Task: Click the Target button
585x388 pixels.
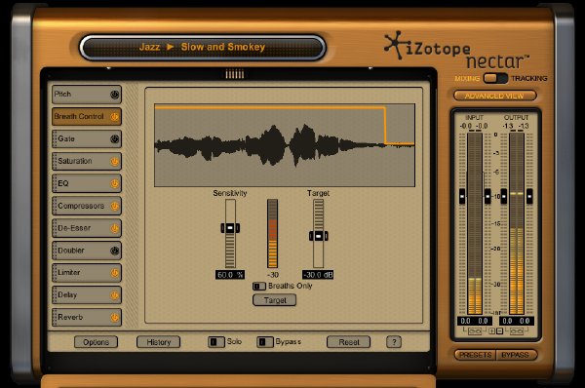Action: [275, 300]
